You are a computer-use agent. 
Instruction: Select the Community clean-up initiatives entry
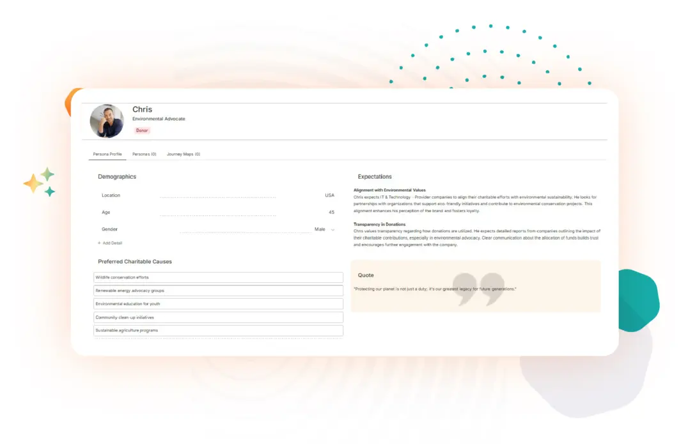point(217,317)
